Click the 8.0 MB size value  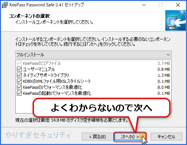pyautogui.click(x=164, y=87)
